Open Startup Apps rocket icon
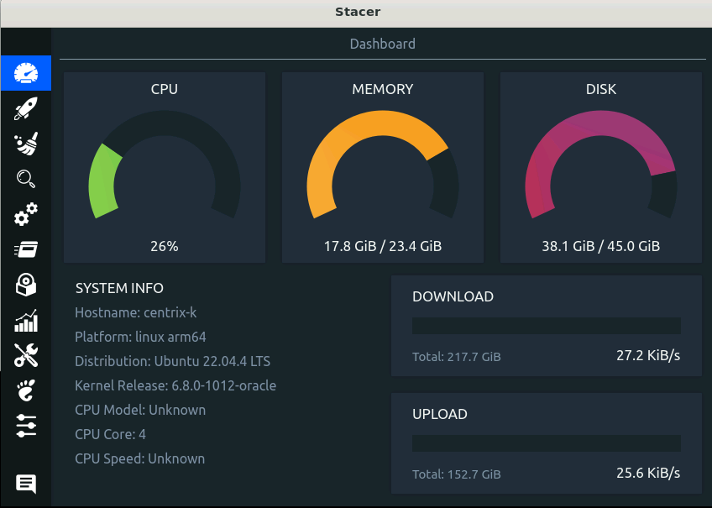The width and height of the screenshot is (712, 508). [x=26, y=108]
